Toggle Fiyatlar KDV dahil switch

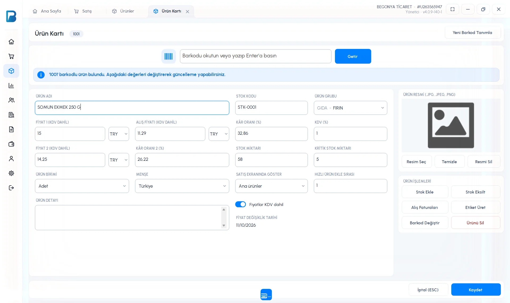coord(240,204)
